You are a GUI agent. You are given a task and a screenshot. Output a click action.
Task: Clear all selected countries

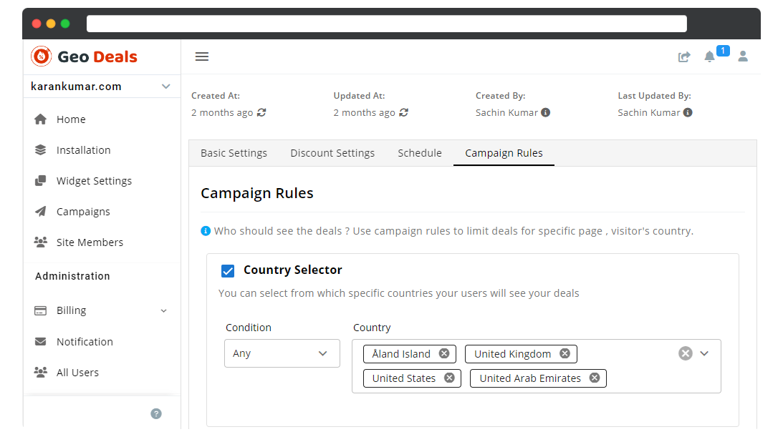[x=686, y=353]
